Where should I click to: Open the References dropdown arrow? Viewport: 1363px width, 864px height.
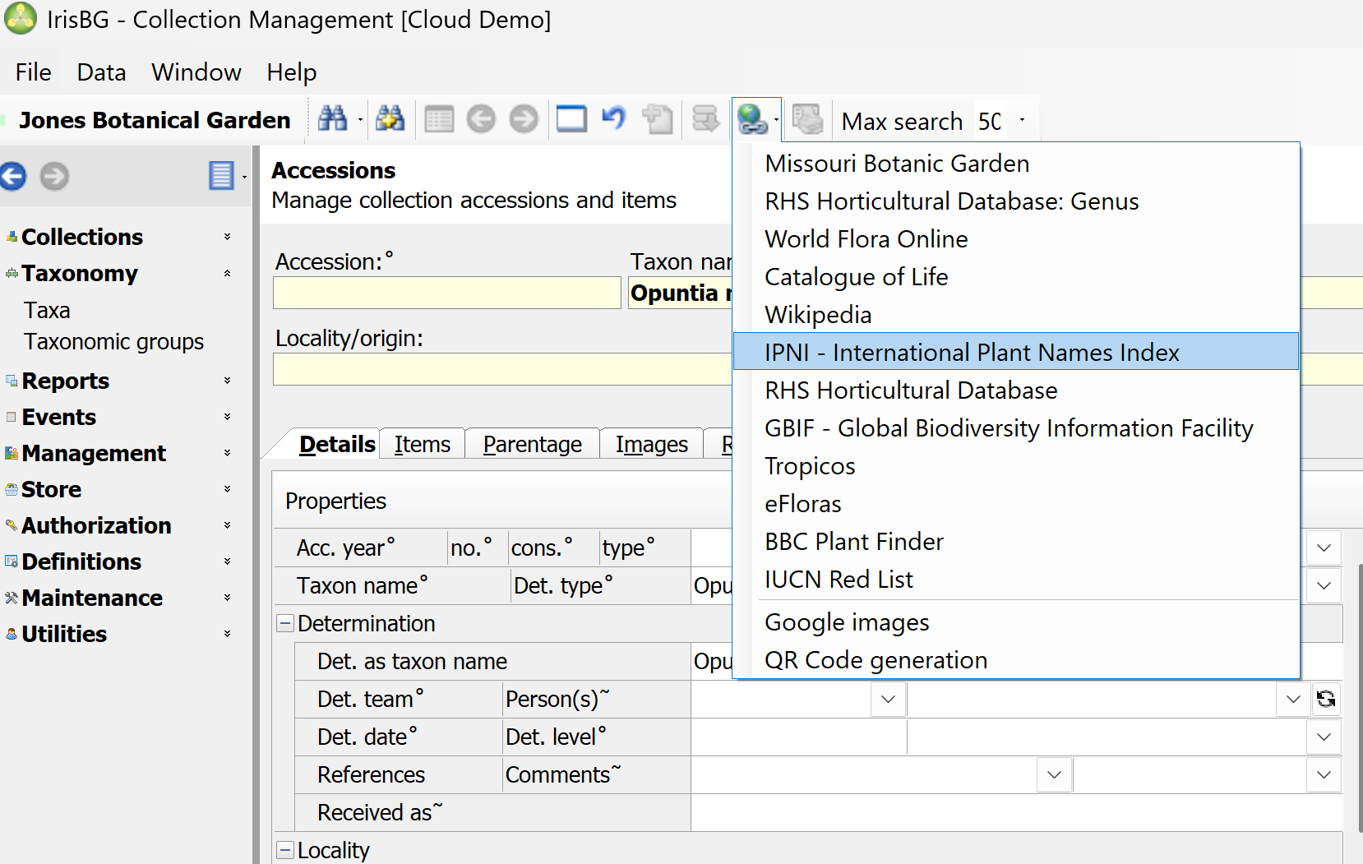(x=1055, y=774)
